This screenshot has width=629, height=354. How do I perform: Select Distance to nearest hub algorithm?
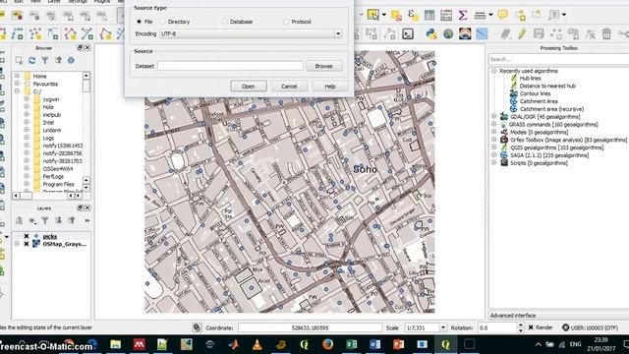(547, 86)
